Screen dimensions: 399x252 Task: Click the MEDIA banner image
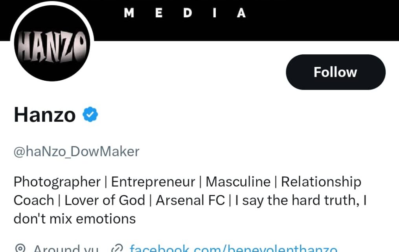coord(185,13)
